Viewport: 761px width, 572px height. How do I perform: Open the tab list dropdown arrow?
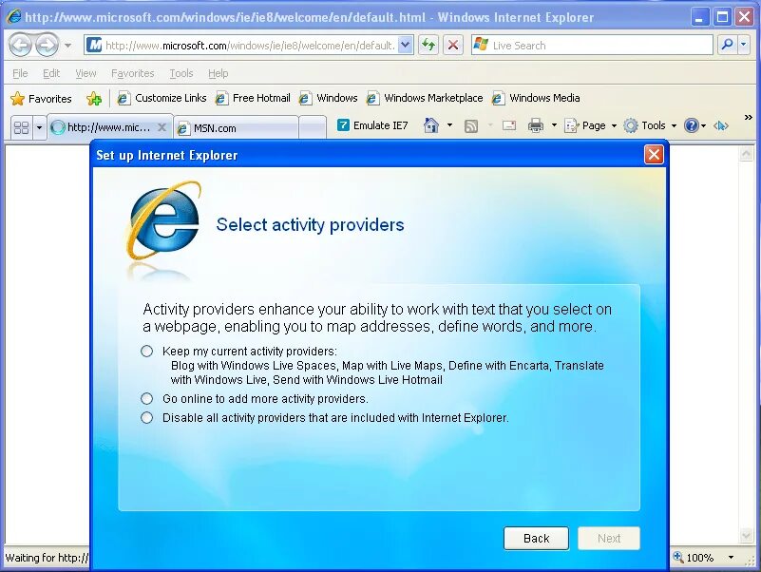click(39, 127)
